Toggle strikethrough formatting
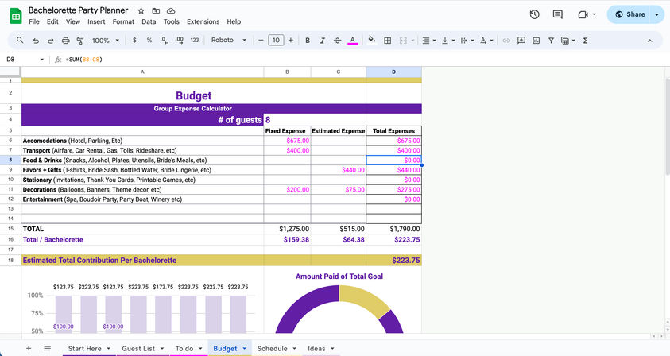670x356 pixels. (x=337, y=41)
